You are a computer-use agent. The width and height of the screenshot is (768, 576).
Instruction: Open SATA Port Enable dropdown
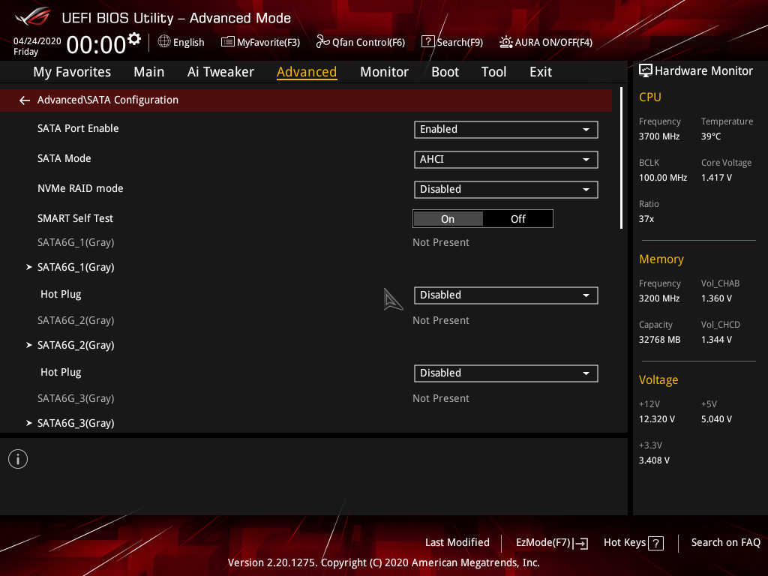coord(506,129)
